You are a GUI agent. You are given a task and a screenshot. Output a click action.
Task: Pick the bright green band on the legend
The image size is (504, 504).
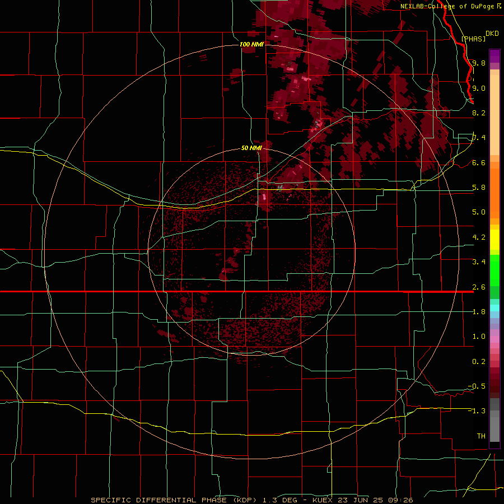[x=494, y=270]
